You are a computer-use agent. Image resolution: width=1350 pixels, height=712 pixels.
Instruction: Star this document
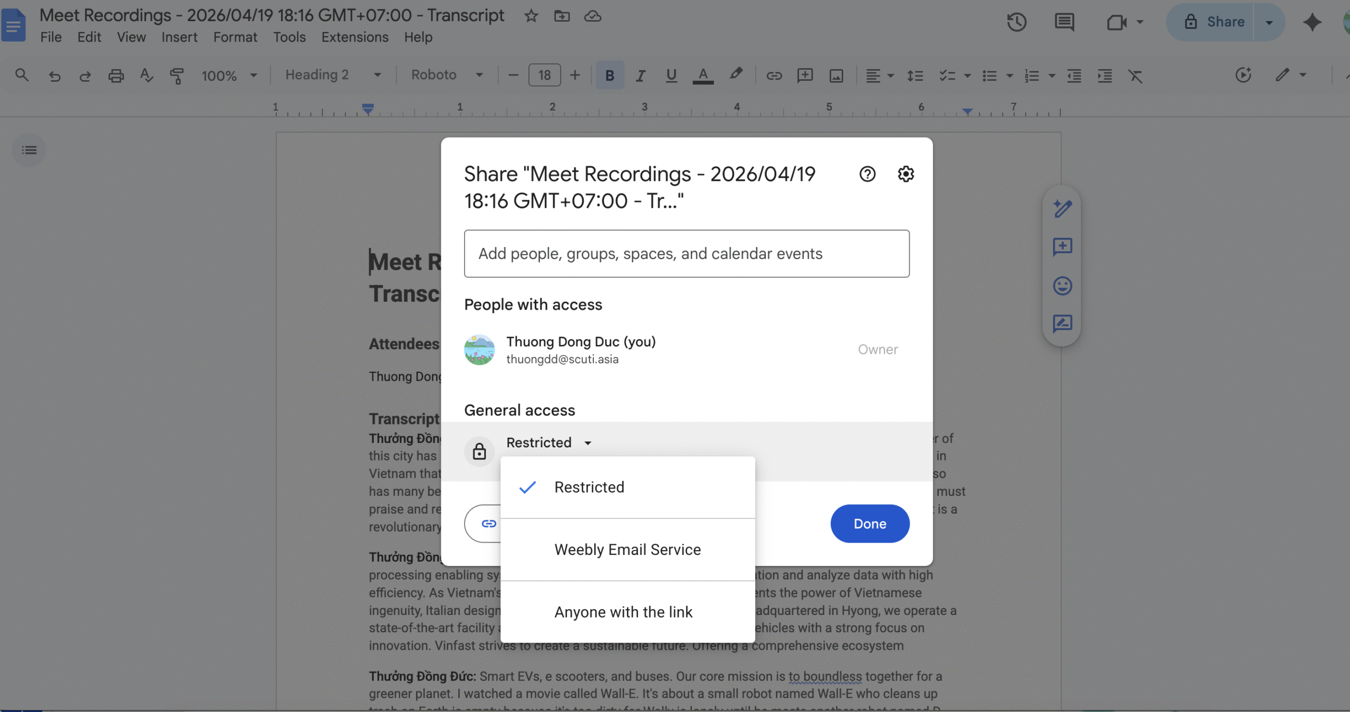pyautogui.click(x=531, y=16)
